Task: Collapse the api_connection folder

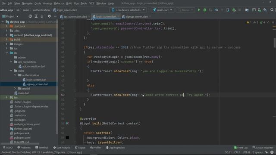Action: [x=11, y=62]
